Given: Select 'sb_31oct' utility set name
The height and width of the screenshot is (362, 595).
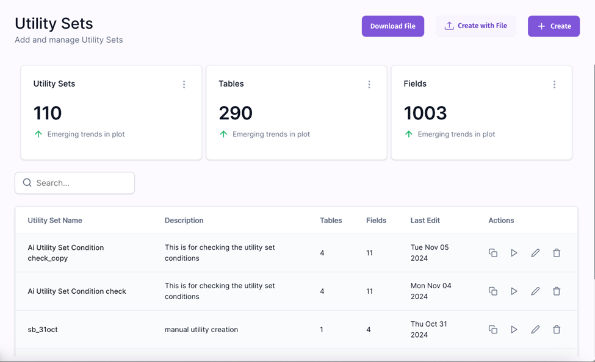Looking at the screenshot, I should coord(43,330).
